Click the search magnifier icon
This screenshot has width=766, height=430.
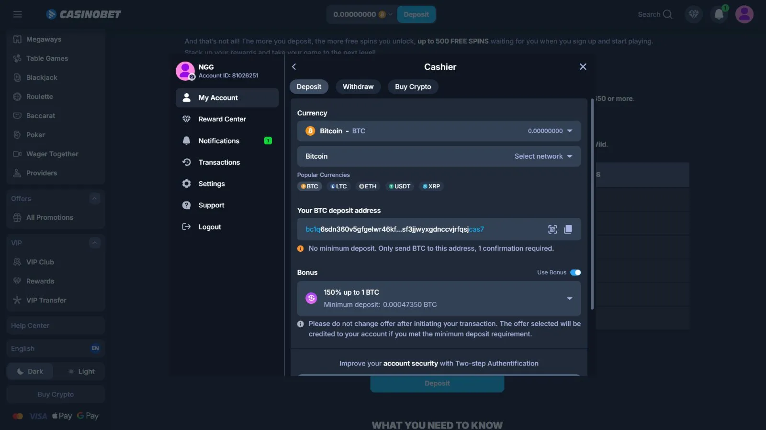click(x=667, y=14)
